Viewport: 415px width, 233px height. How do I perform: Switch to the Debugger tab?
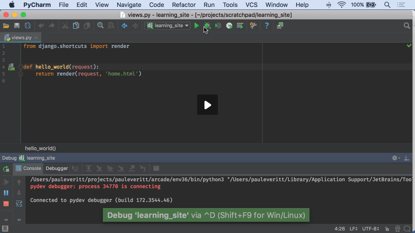pos(57,168)
